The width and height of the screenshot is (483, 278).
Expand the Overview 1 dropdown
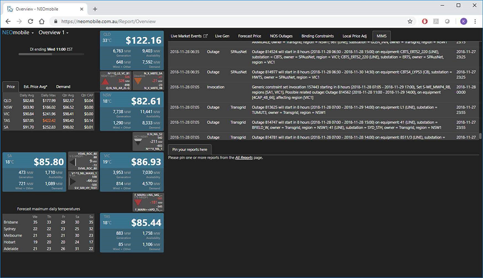pyautogui.click(x=53, y=33)
